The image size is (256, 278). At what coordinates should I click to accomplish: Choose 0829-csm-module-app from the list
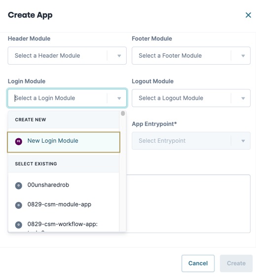(x=64, y=204)
